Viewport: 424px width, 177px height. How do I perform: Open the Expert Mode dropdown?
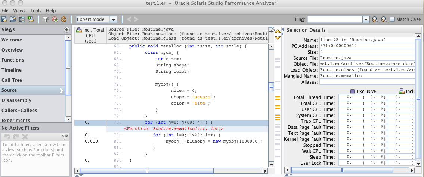pyautogui.click(x=114, y=19)
